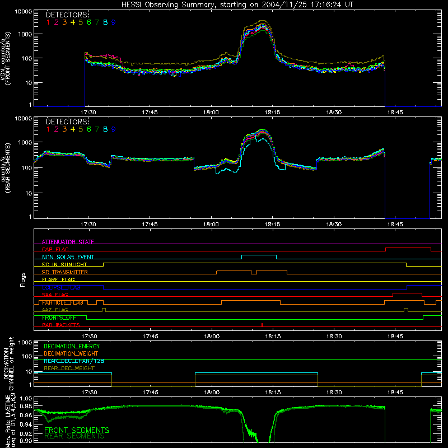Click the NON_SOLAR_EVENT flag label
This screenshot has height=448, width=448.
68,257
